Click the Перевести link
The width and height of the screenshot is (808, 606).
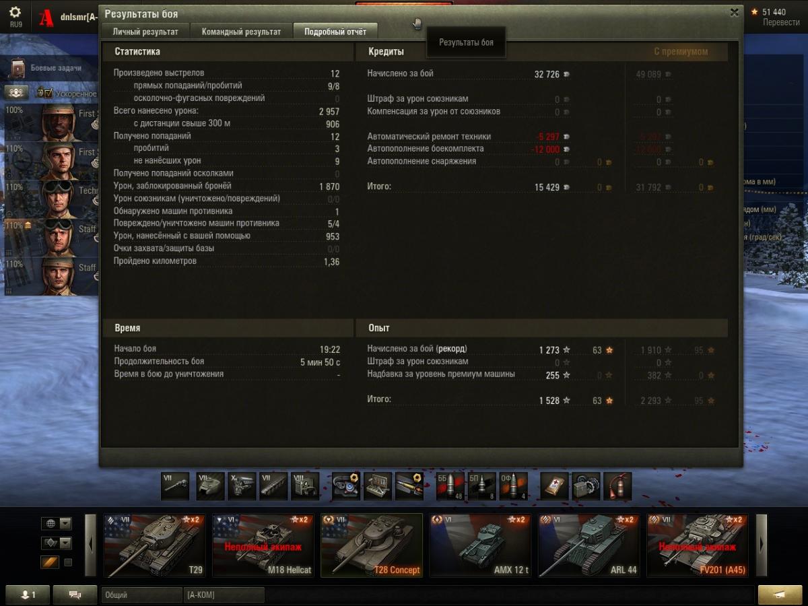click(781, 22)
